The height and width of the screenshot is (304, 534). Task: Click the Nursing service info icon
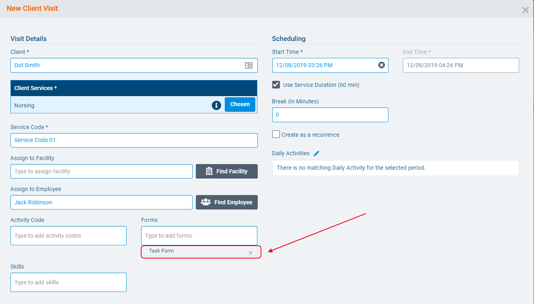pyautogui.click(x=216, y=105)
